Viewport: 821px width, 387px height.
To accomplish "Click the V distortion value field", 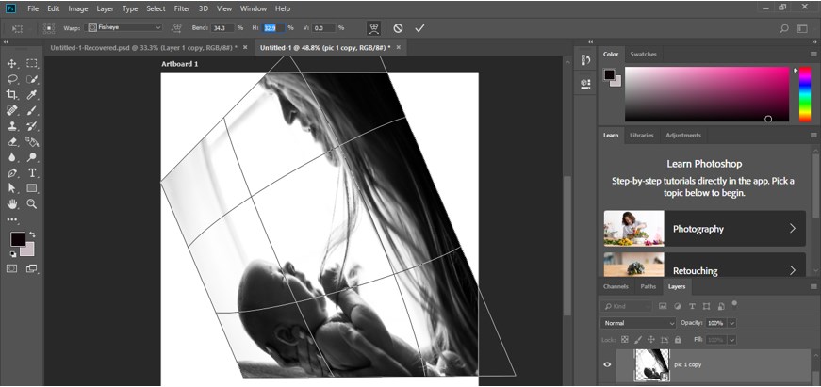I will 324,27.
